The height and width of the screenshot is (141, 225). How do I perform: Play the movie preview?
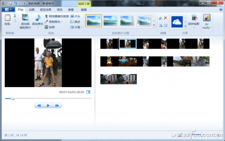(x=48, y=105)
